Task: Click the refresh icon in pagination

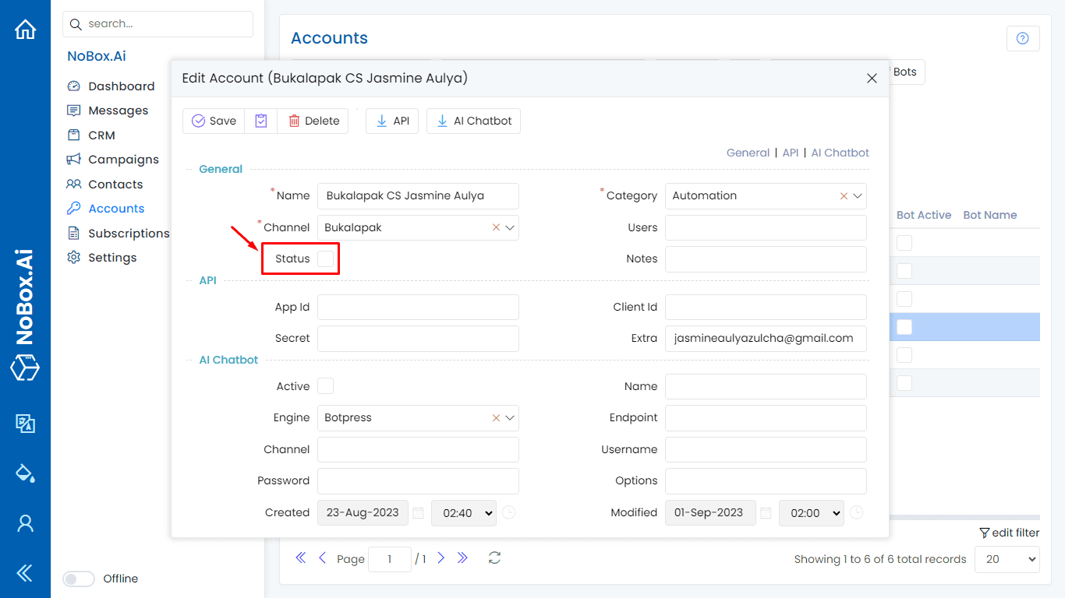Action: [494, 558]
